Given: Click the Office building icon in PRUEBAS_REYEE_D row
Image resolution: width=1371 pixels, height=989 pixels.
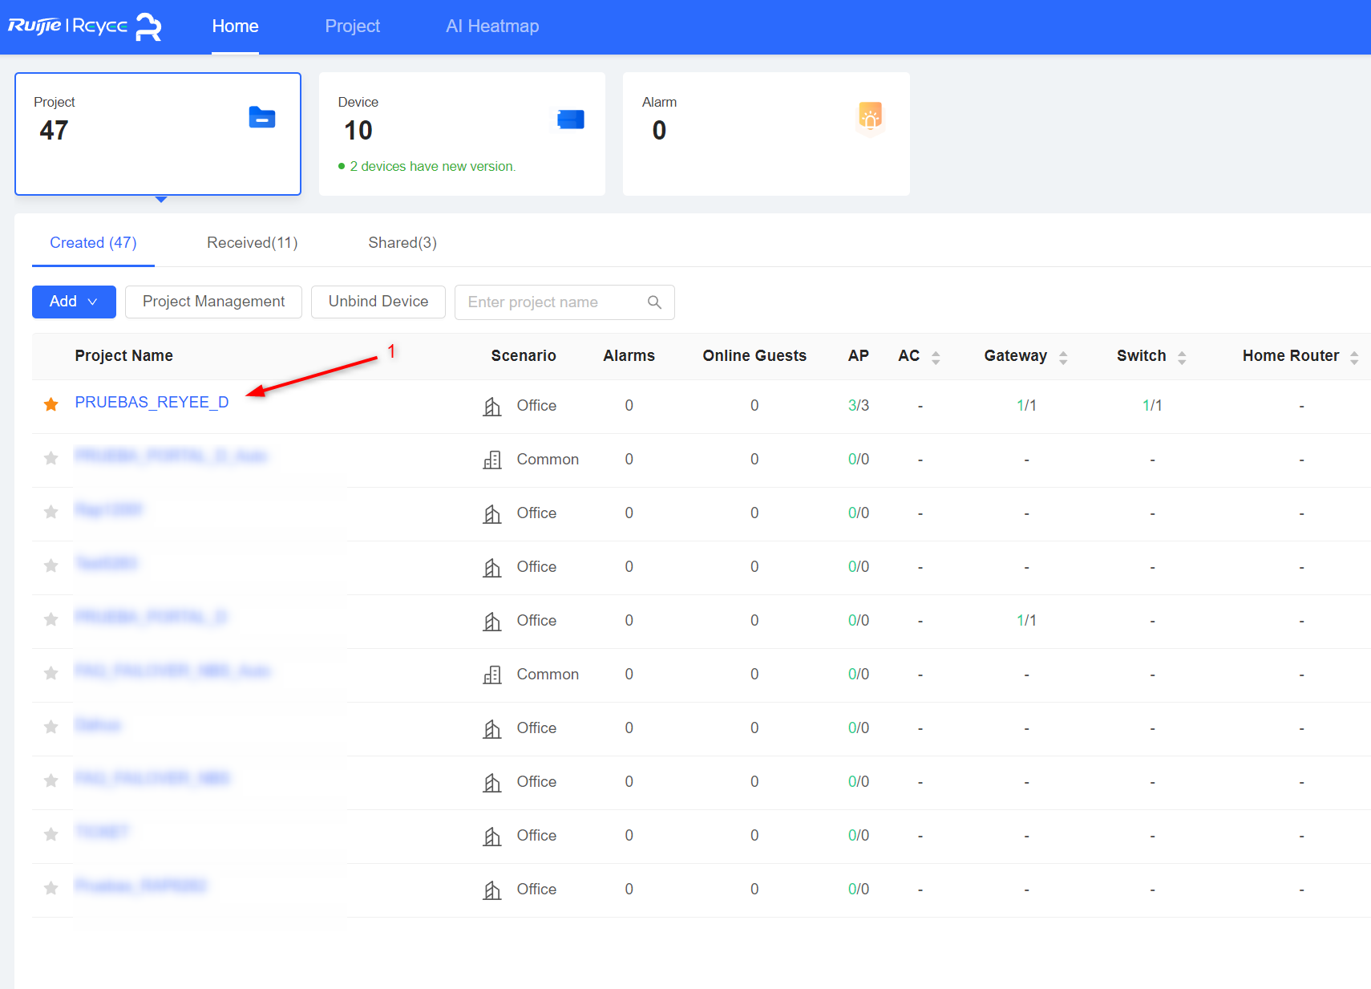Looking at the screenshot, I should point(492,406).
